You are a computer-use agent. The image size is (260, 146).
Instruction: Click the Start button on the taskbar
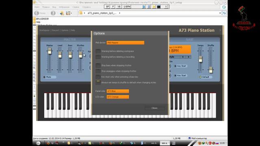38,143
